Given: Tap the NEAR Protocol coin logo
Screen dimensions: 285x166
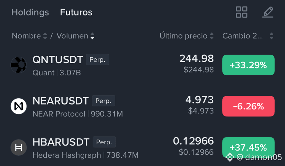Looking at the screenshot, I should click(19, 106).
